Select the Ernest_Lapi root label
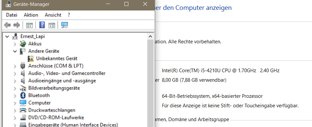Screen dimensions: 312x127 point(33,36)
